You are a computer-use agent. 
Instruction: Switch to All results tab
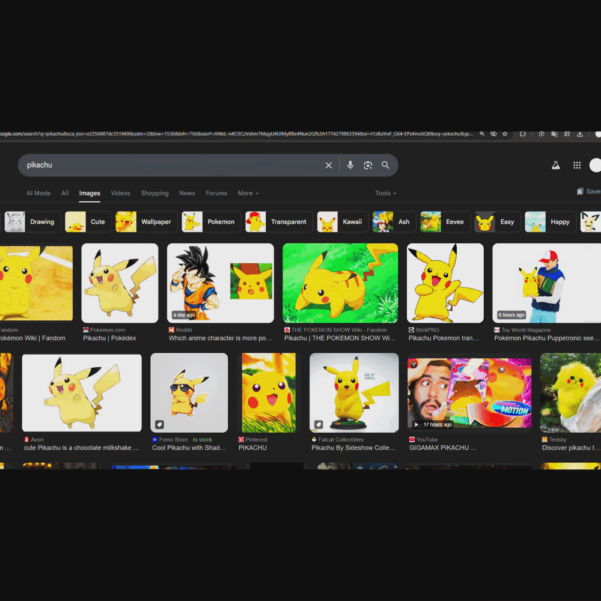[x=65, y=193]
